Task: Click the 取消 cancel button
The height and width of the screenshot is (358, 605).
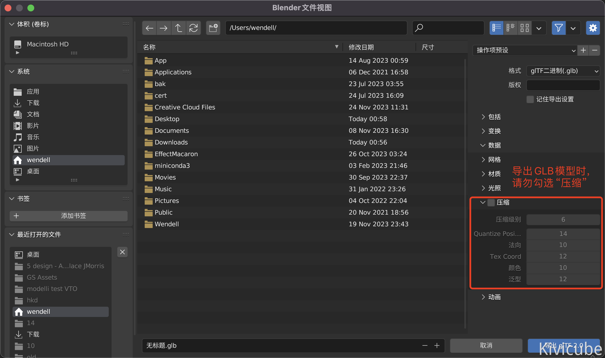Action: click(x=486, y=345)
